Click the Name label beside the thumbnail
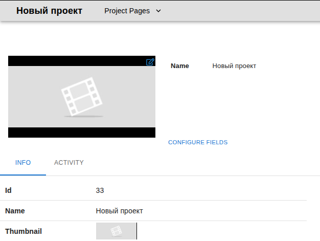 tap(179, 66)
